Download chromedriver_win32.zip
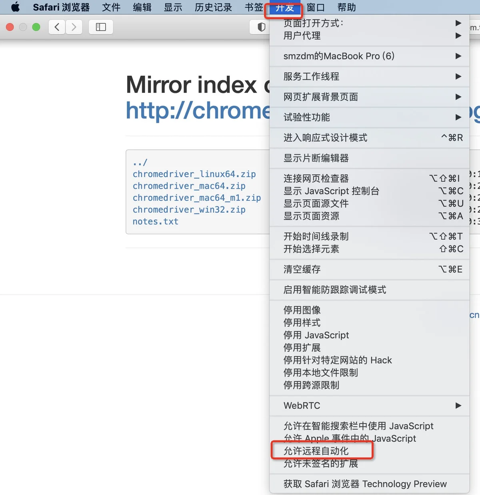 pyautogui.click(x=189, y=209)
